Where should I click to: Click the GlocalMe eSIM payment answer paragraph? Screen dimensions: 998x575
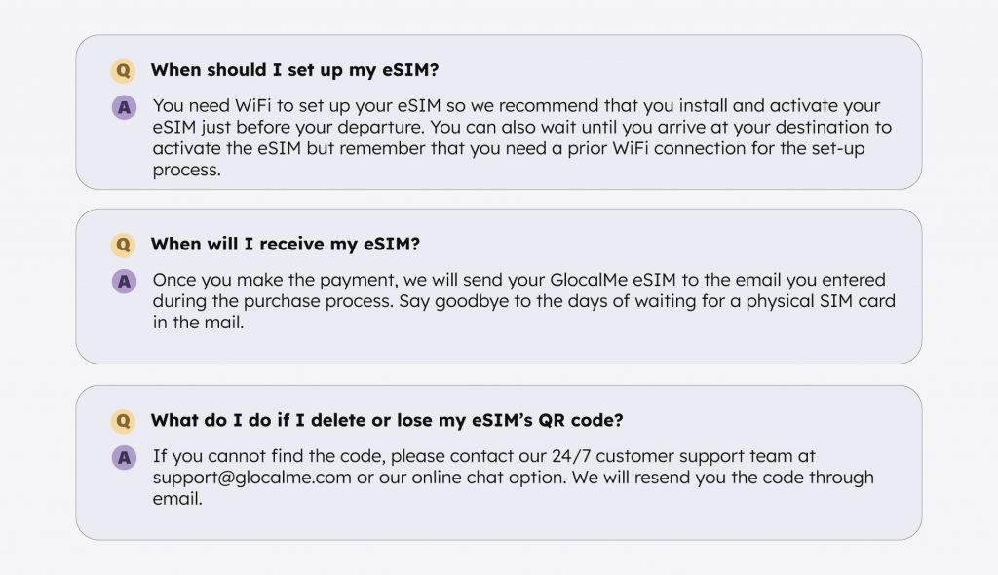(x=523, y=301)
